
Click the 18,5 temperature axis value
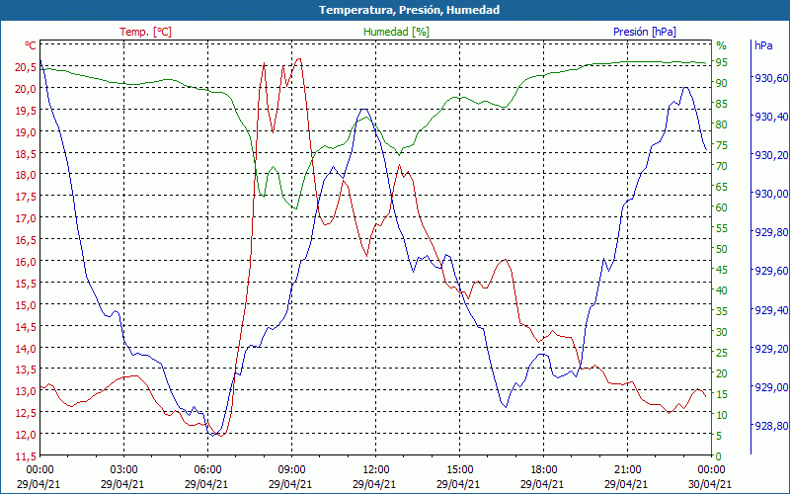click(26, 154)
